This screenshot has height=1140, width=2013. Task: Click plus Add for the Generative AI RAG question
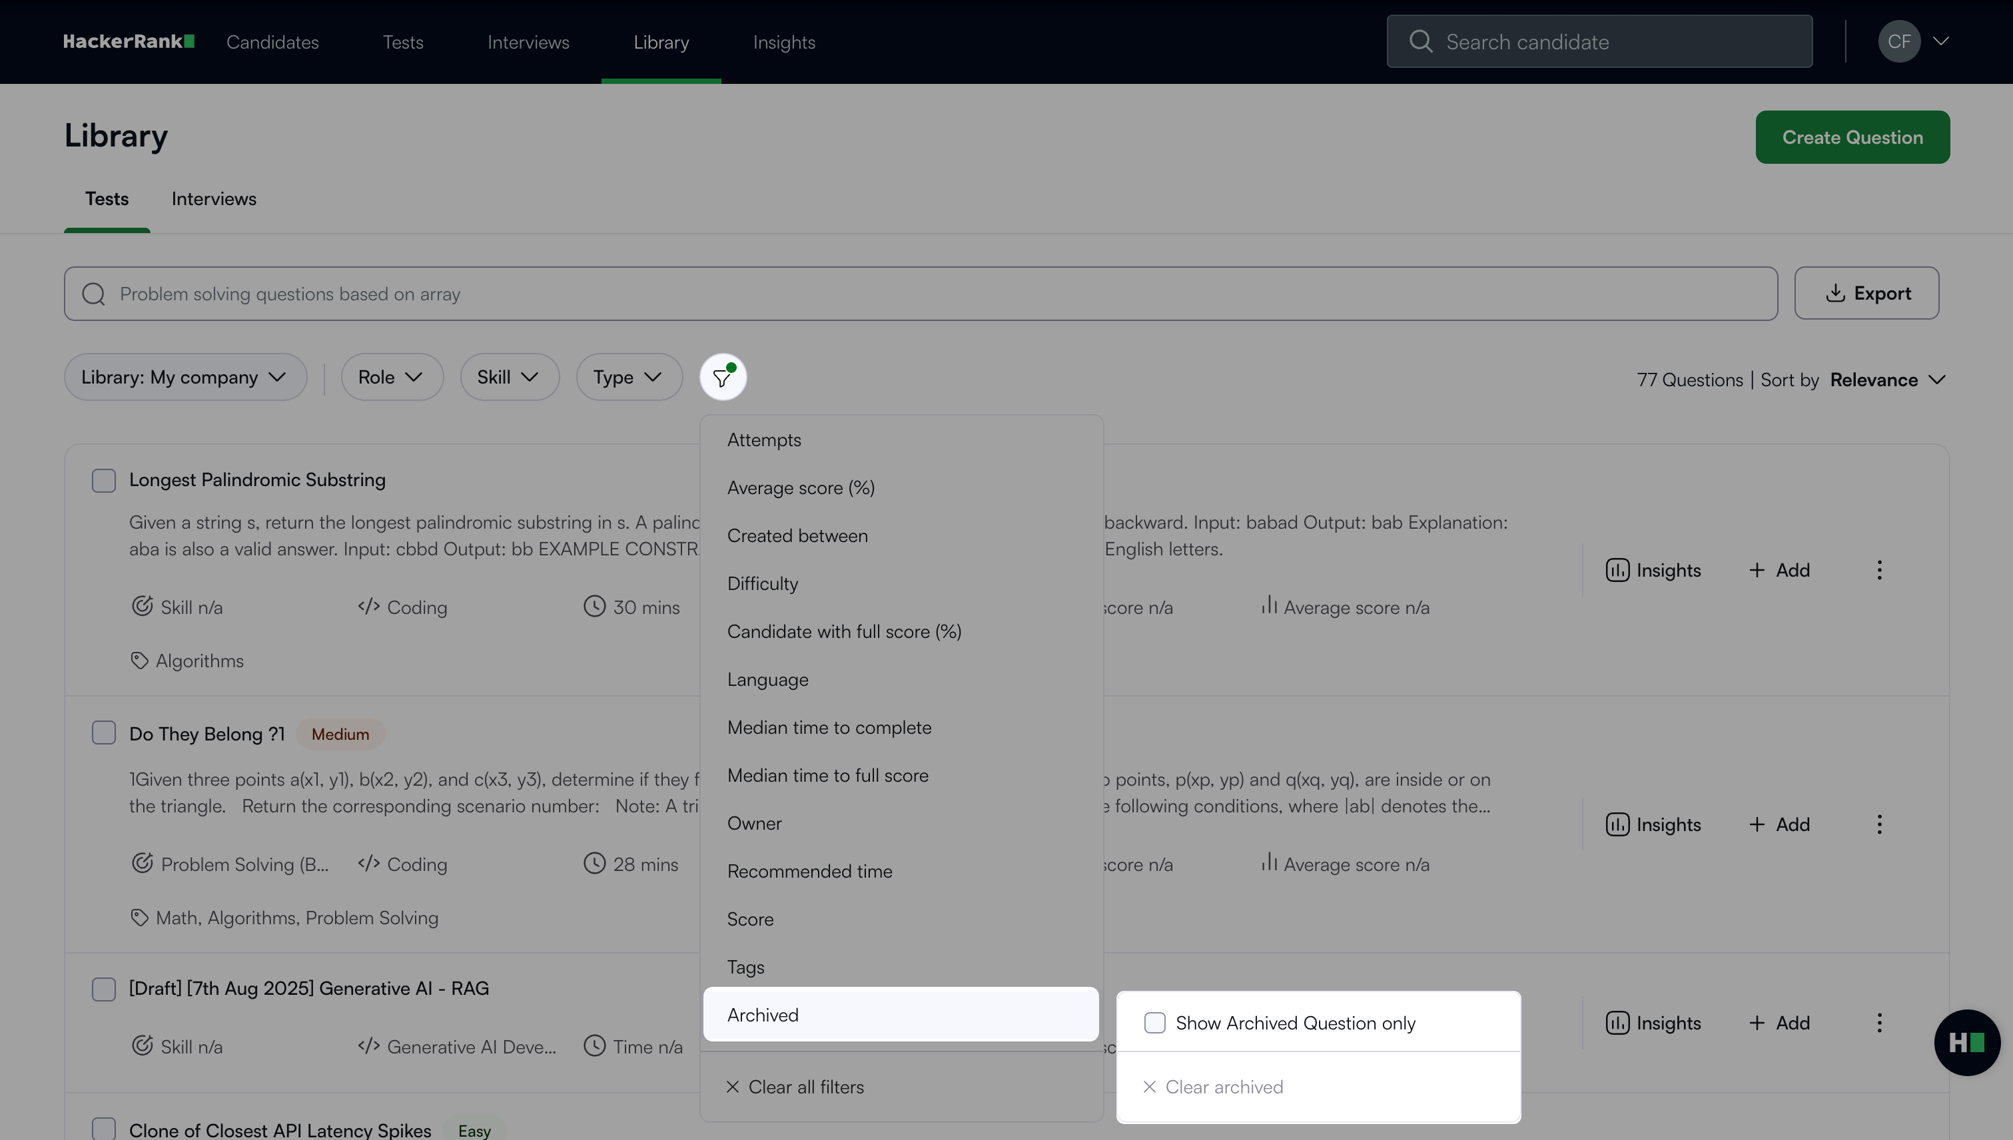1780,1023
